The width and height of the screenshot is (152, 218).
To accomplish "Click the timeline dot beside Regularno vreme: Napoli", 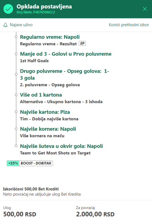I will pos(16,37).
